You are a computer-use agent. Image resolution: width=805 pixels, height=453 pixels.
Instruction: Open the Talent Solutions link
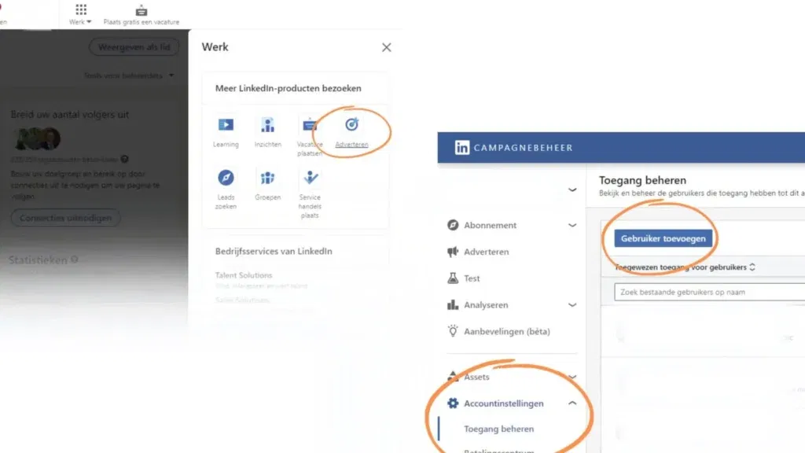pyautogui.click(x=244, y=275)
